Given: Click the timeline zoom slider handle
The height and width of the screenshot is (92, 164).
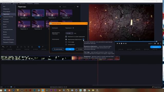Looking at the screenshot, I should pos(11,87).
